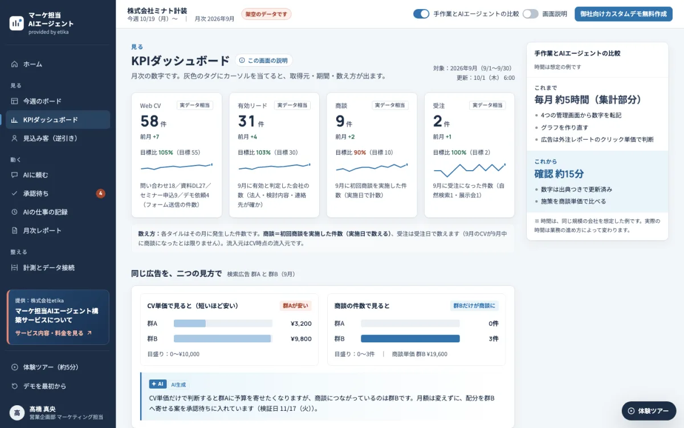This screenshot has width=684, height=428.
Task: Start 体験ツアー（約5分） in sidebar
Action: (58, 367)
